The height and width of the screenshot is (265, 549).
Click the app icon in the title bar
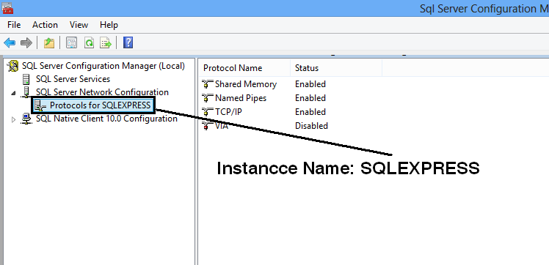[7, 7]
